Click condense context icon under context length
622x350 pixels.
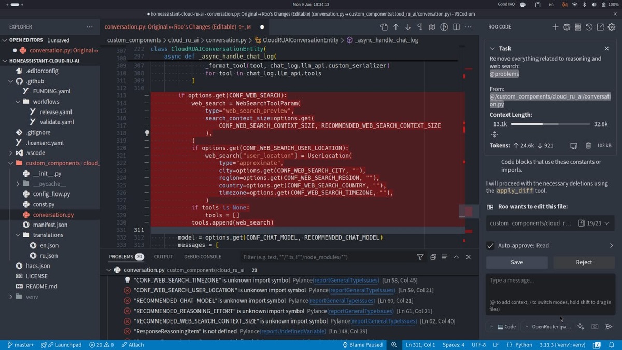(494, 134)
